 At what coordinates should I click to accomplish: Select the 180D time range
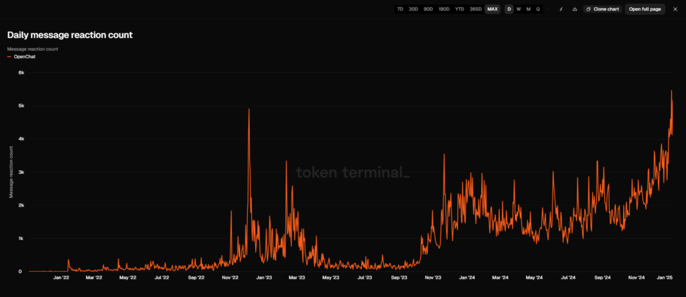click(444, 9)
